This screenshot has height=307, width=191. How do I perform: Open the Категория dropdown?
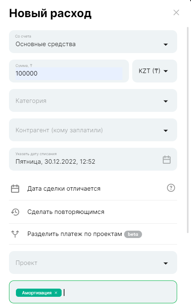pyautogui.click(x=93, y=100)
